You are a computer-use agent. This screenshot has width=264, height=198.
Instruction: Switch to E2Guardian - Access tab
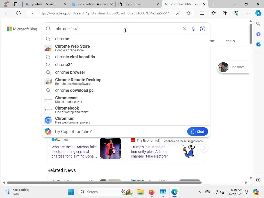tap(92, 4)
